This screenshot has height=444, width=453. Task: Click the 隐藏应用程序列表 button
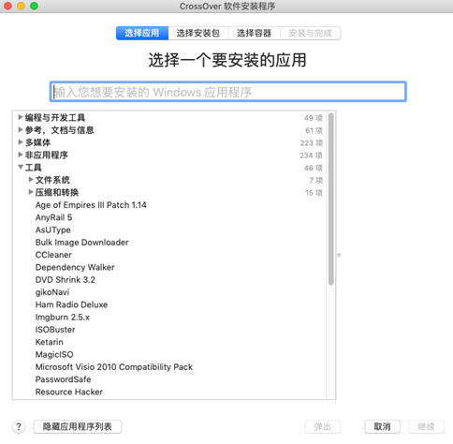pyautogui.click(x=78, y=426)
